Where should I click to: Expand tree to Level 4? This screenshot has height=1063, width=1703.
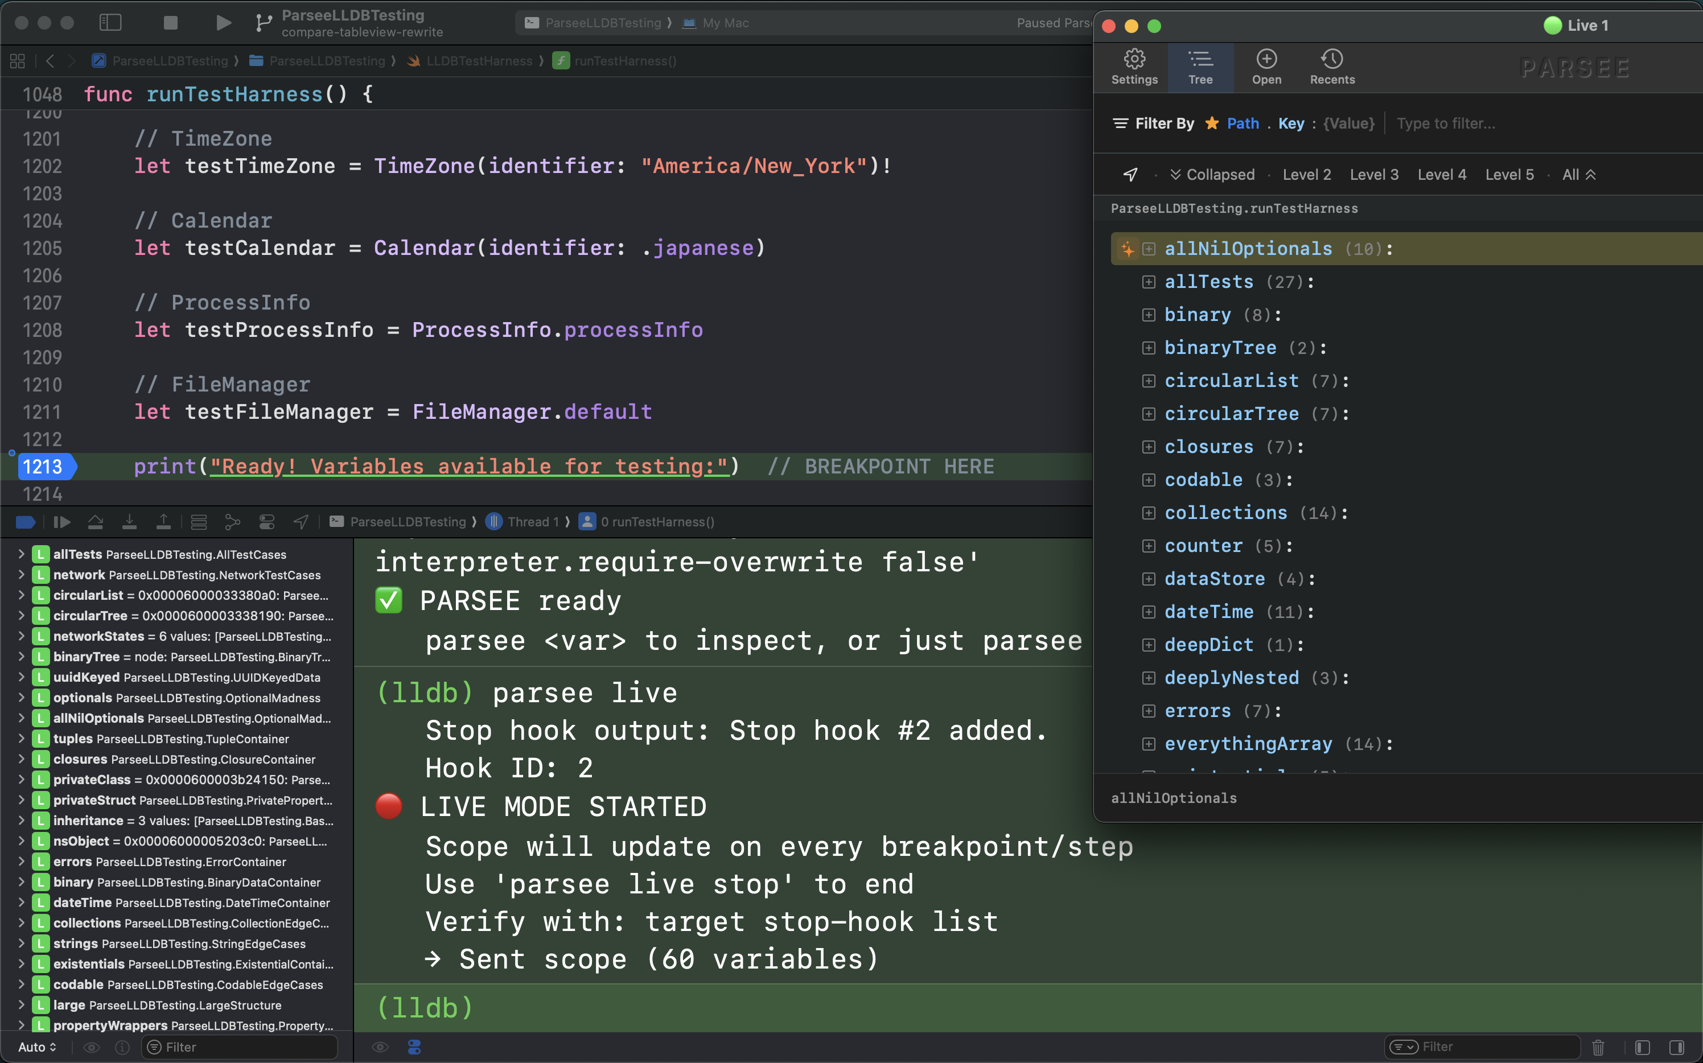point(1441,174)
